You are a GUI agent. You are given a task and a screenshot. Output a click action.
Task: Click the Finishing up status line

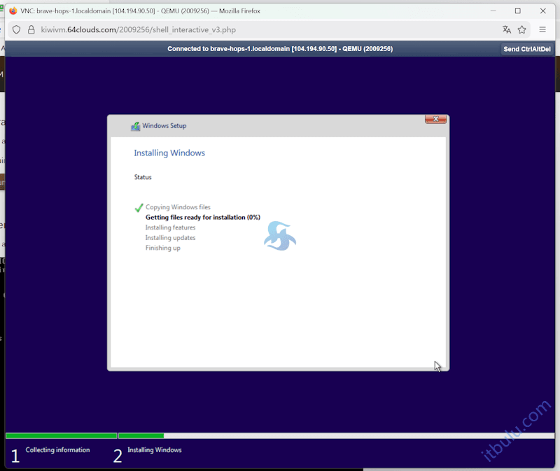(162, 248)
